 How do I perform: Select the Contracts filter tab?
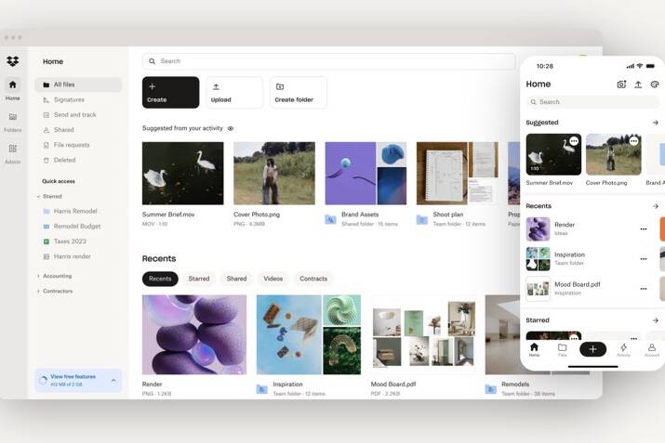tap(313, 279)
